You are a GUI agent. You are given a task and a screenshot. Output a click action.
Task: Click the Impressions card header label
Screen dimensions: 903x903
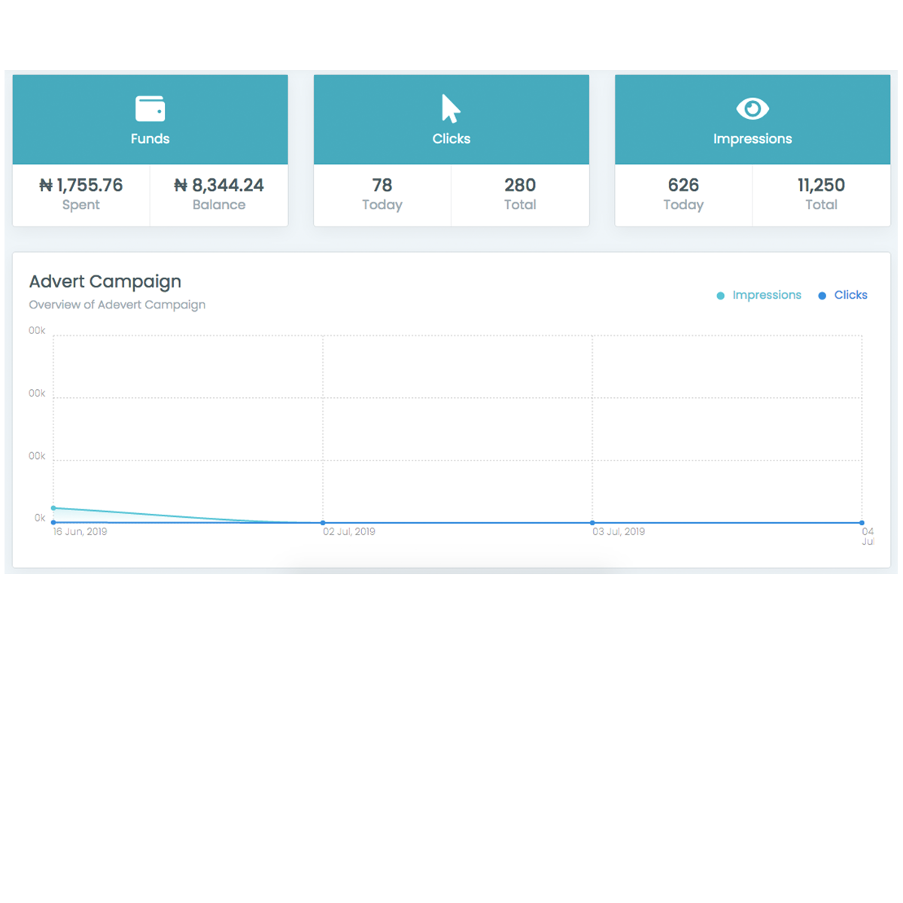tap(752, 138)
